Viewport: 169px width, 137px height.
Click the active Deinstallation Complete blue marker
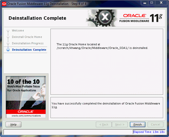8,50
